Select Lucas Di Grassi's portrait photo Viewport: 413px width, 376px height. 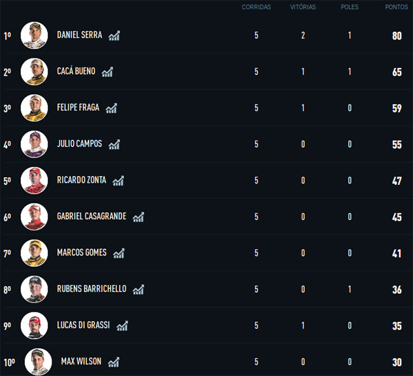click(x=34, y=326)
